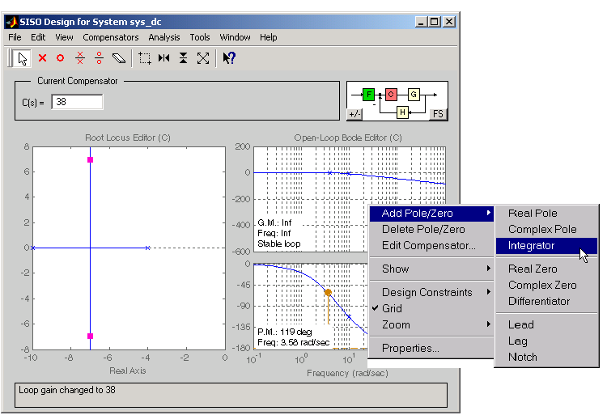Select Integrator in submenu
This screenshot has height=415, width=607.
click(546, 246)
